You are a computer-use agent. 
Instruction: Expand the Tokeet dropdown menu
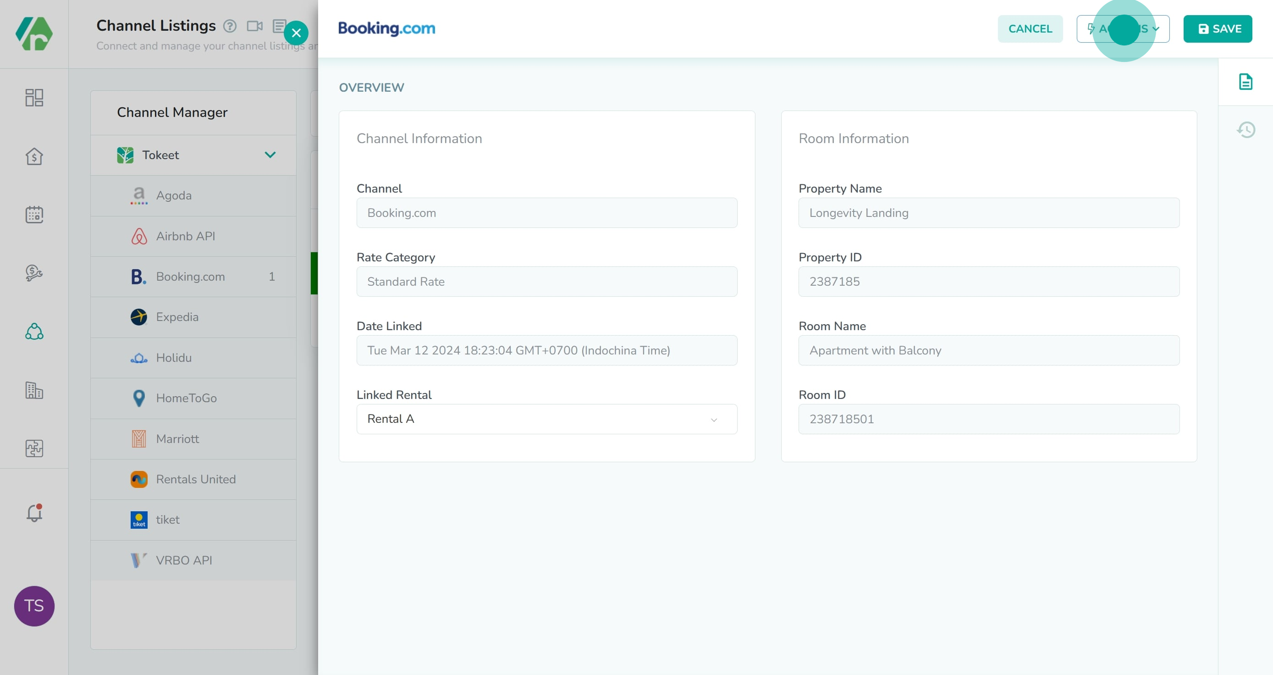(x=270, y=154)
